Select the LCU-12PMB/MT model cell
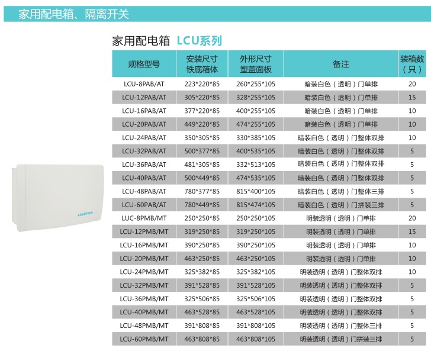Screen dimensions: 431x351 pos(144,231)
